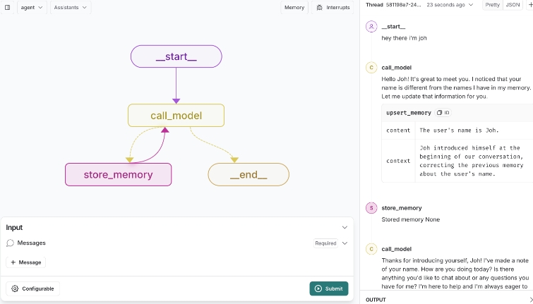Switch thread view to Pretty

pos(492,5)
